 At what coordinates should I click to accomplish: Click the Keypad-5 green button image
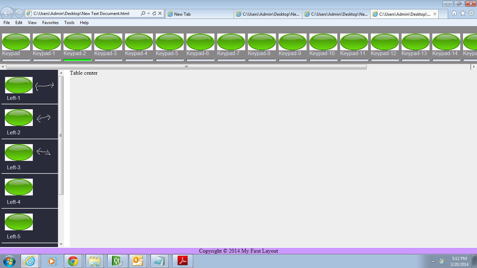[x=170, y=42]
